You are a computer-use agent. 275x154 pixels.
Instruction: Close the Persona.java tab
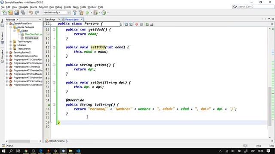pyautogui.click(x=82, y=19)
